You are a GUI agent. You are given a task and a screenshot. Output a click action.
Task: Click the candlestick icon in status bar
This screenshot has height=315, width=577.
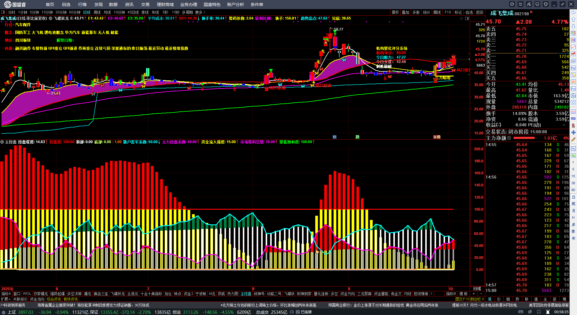(530, 312)
